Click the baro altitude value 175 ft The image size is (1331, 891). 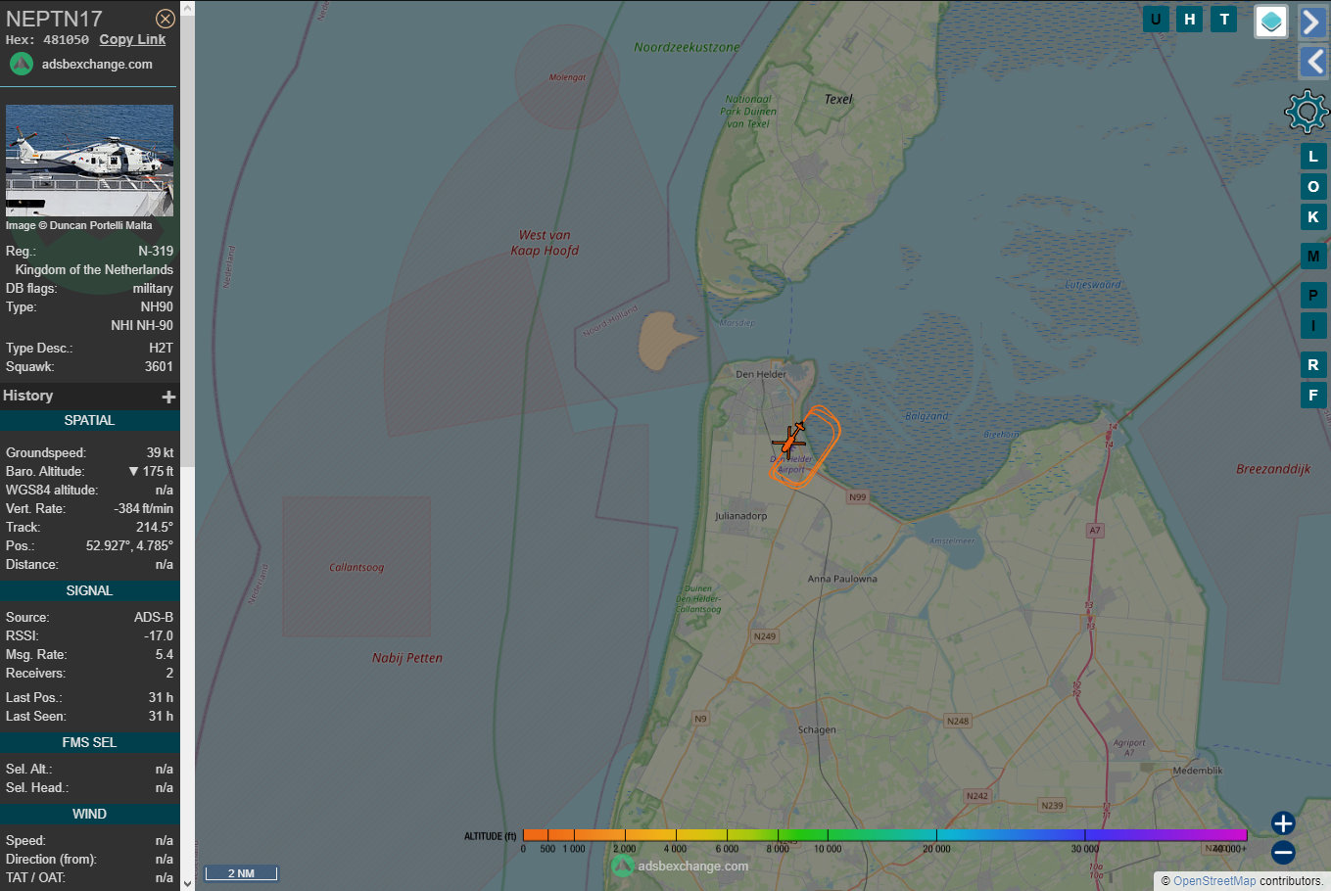(151, 471)
